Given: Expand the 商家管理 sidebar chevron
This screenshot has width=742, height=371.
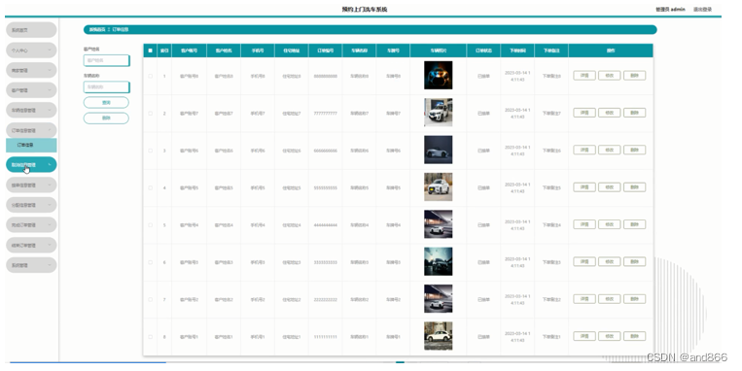Looking at the screenshot, I should (x=50, y=70).
